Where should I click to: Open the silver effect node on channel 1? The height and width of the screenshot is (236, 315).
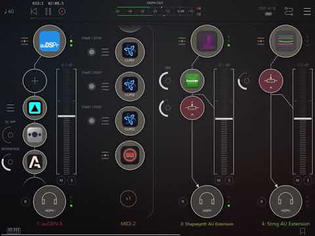coord(35,134)
